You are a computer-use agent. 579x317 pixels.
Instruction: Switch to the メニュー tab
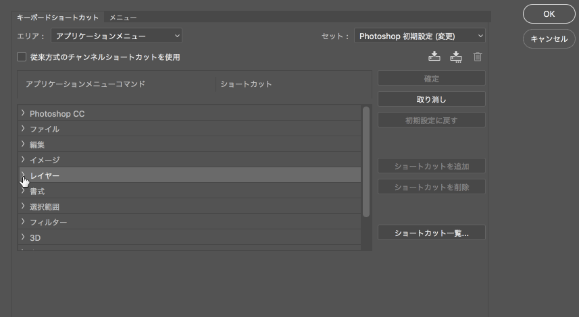pos(123,18)
